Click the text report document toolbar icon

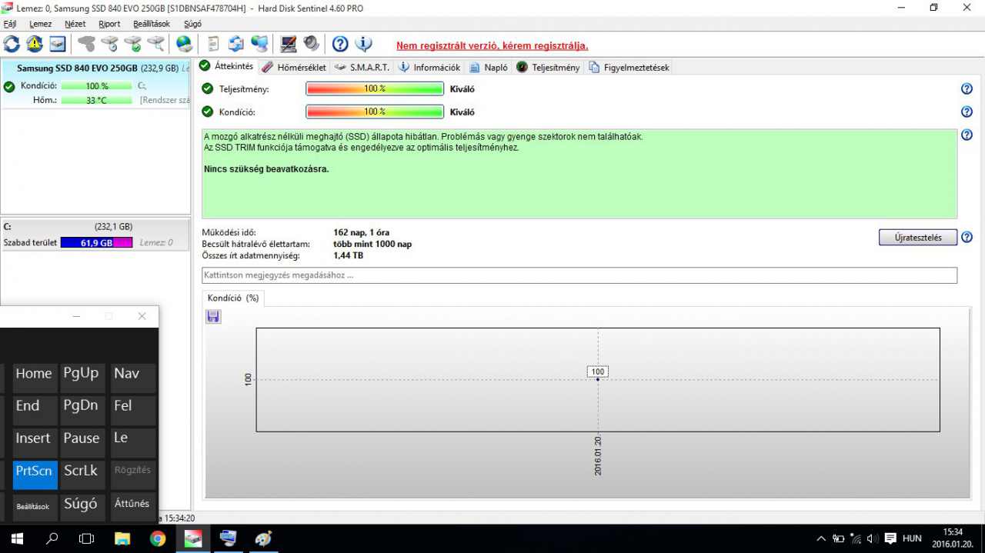(213, 44)
